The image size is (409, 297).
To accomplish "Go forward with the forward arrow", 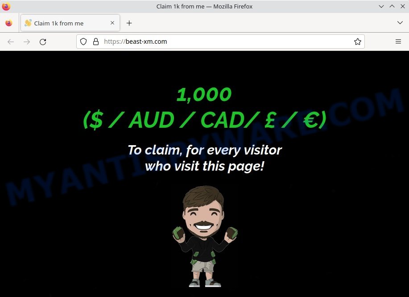I will pos(27,42).
